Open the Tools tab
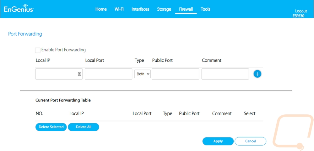 coord(205,9)
